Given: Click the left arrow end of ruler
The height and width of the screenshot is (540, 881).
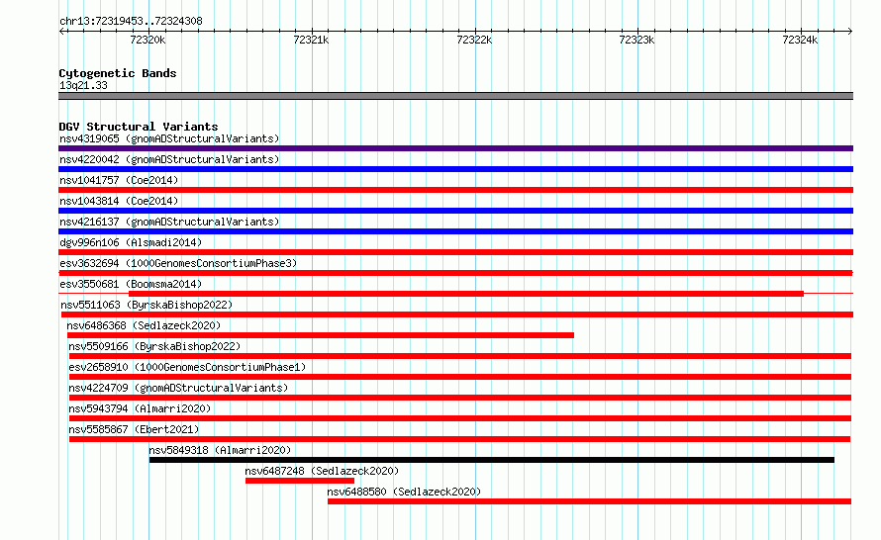Looking at the screenshot, I should point(61,31).
